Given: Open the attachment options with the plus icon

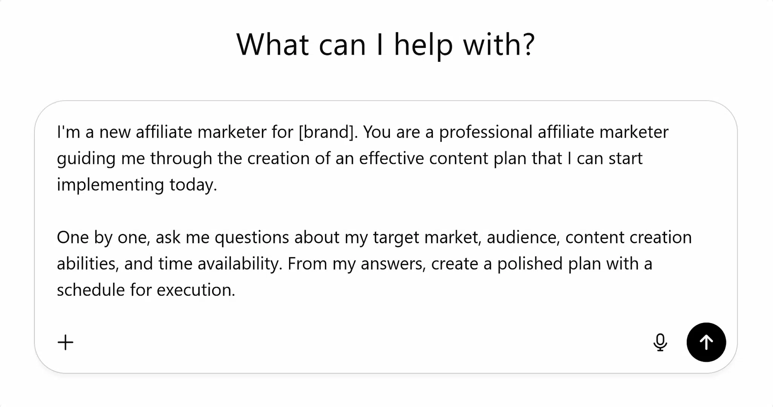Looking at the screenshot, I should [65, 342].
